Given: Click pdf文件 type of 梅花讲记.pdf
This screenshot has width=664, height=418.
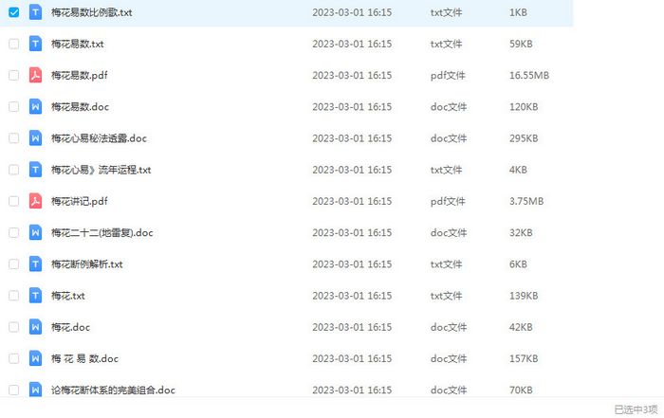Looking at the screenshot, I should 448,201.
